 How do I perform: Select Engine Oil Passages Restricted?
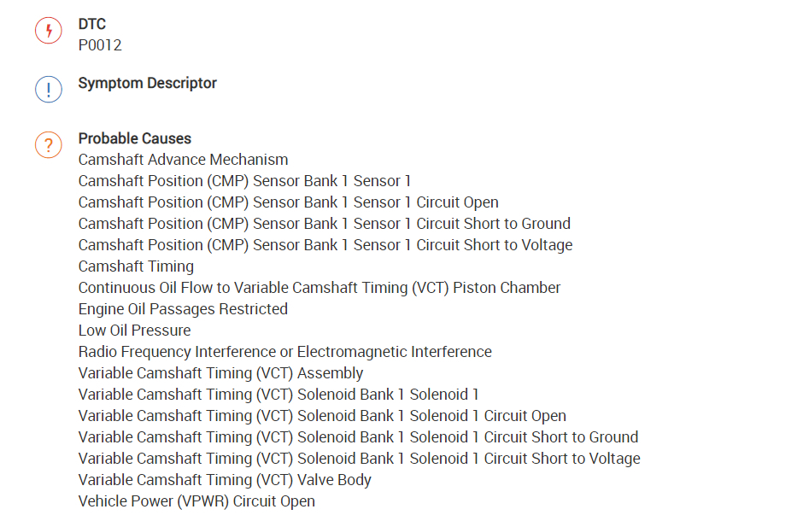183,309
